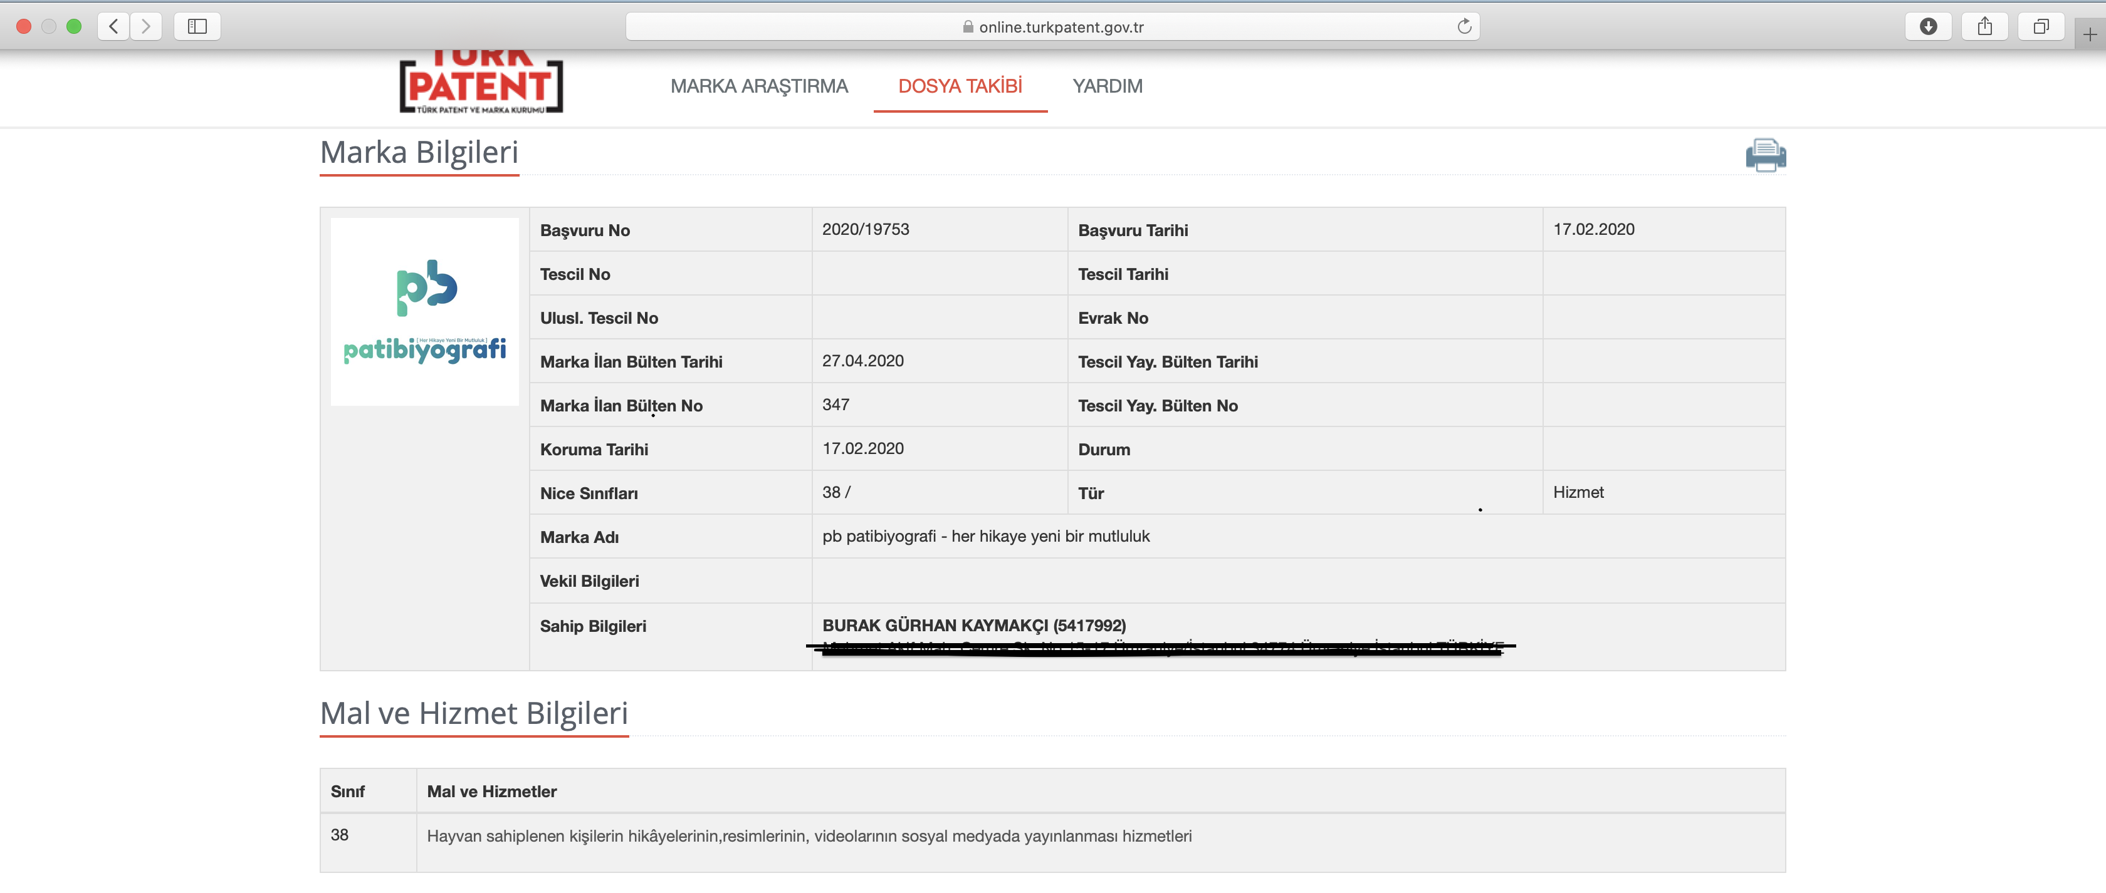
Task: Select the Marka İlan Bülten No label
Action: (x=621, y=406)
